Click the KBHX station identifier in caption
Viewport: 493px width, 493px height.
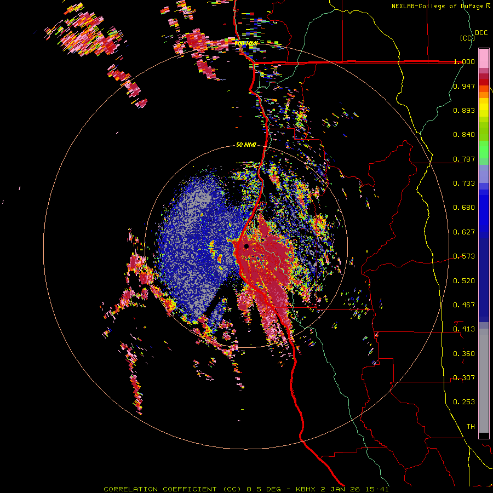coord(306,489)
